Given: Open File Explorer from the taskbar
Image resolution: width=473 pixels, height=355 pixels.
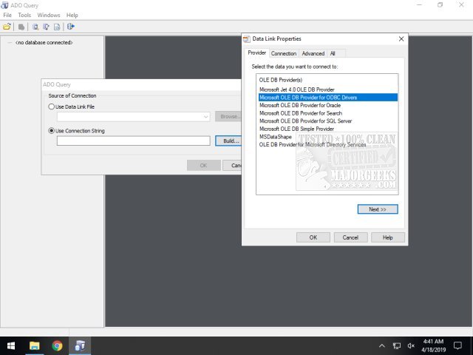Looking at the screenshot, I should 35,345.
